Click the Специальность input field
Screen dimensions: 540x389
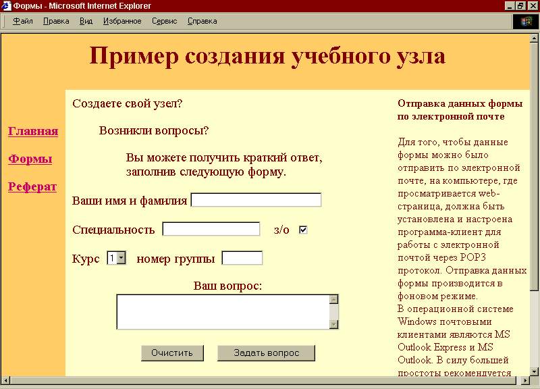coord(211,229)
